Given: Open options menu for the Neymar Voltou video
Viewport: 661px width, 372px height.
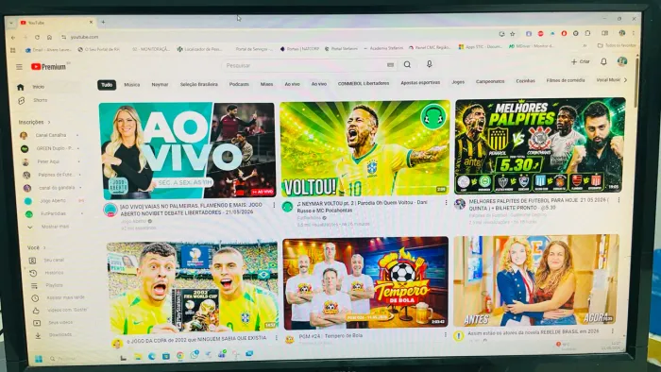Looking at the screenshot, I should [446, 203].
